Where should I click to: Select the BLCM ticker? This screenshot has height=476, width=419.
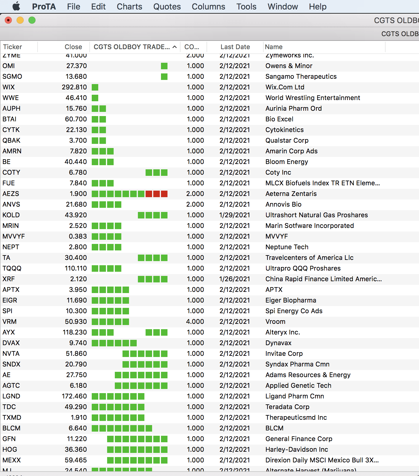(11, 428)
